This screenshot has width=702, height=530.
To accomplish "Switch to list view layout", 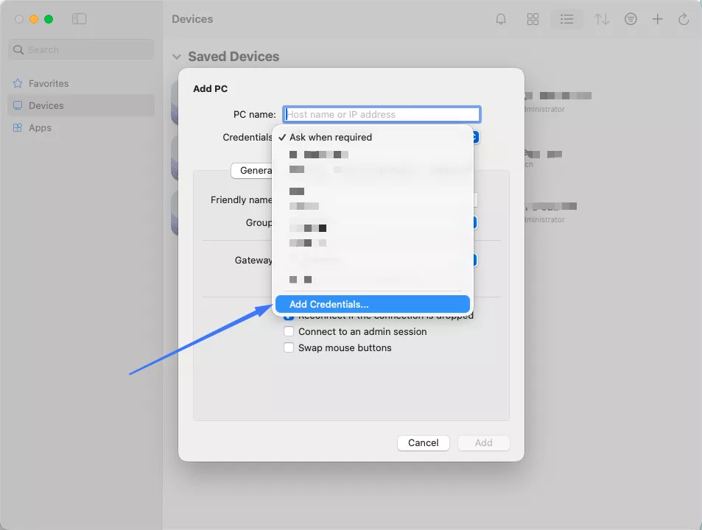I will pos(566,19).
